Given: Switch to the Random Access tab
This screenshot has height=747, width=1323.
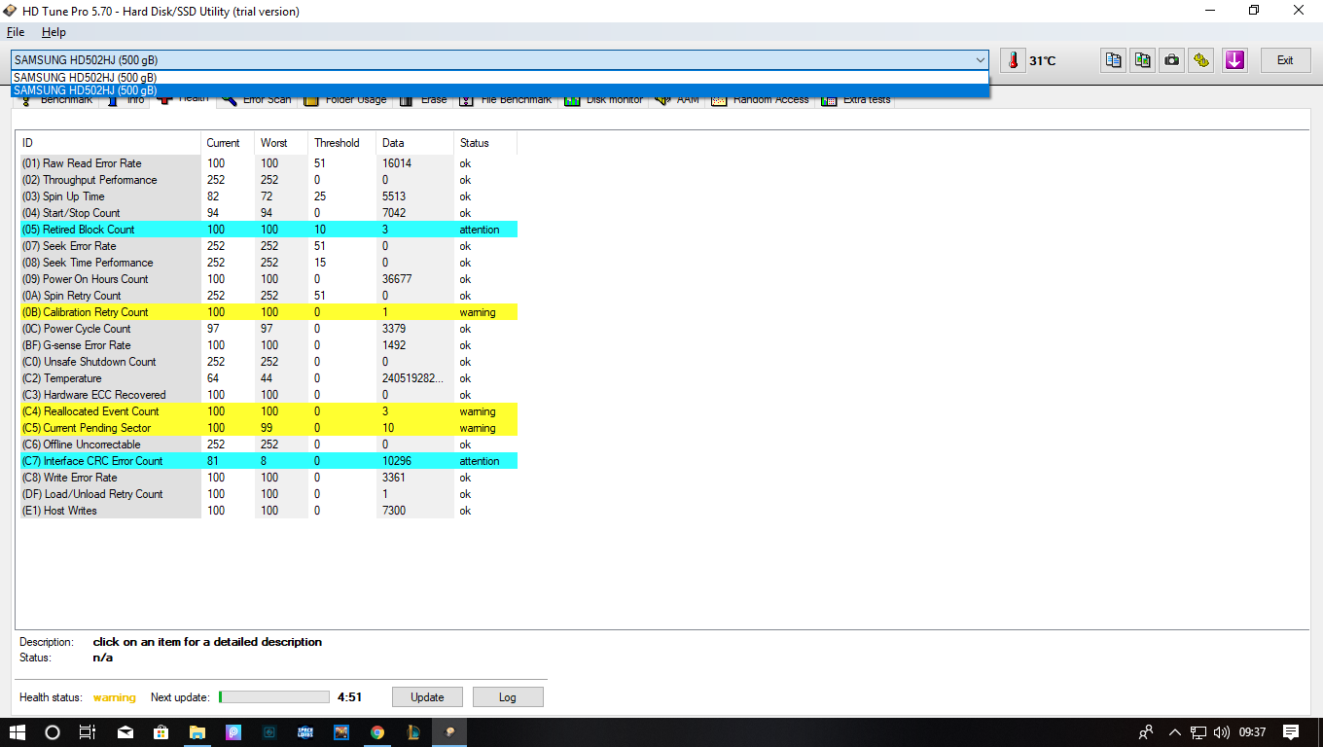Looking at the screenshot, I should coord(761,99).
